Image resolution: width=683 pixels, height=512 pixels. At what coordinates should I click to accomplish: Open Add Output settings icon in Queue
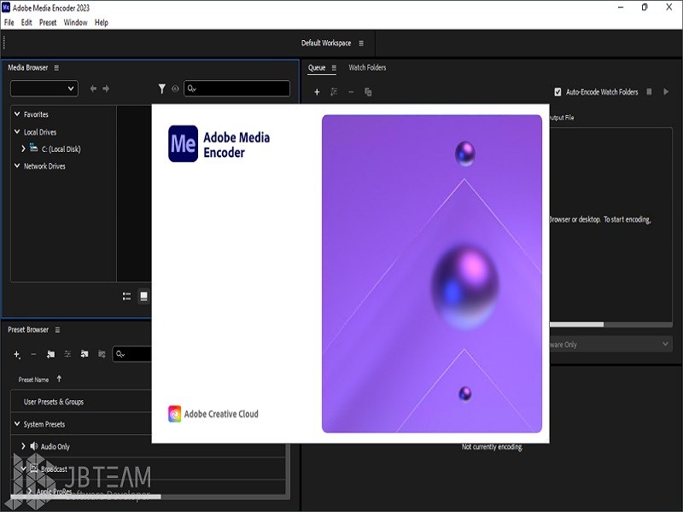click(334, 92)
